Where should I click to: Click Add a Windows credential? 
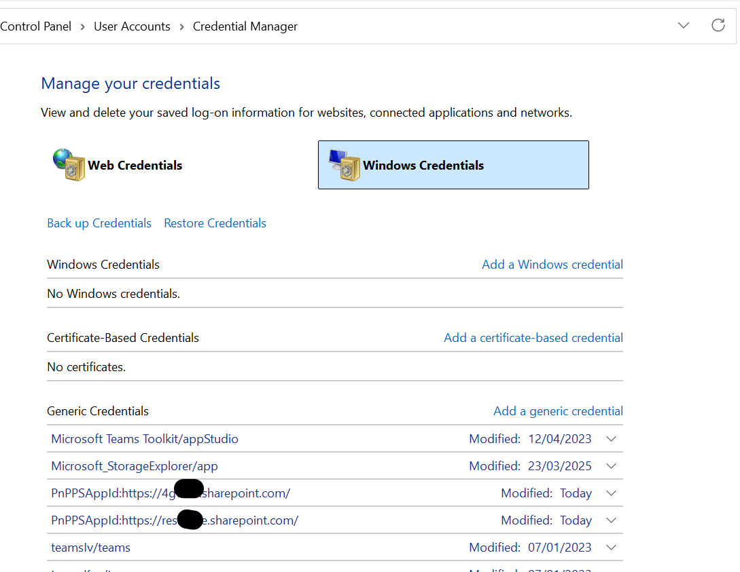pyautogui.click(x=552, y=264)
